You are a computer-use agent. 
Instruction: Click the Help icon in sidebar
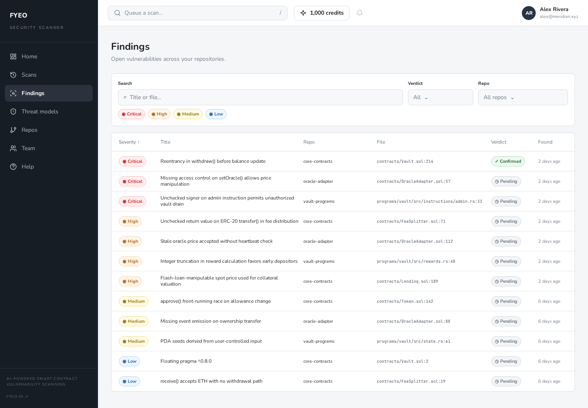pyautogui.click(x=13, y=166)
